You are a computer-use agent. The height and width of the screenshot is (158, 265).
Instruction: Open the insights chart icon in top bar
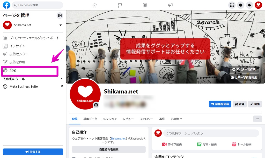click(x=145, y=5)
